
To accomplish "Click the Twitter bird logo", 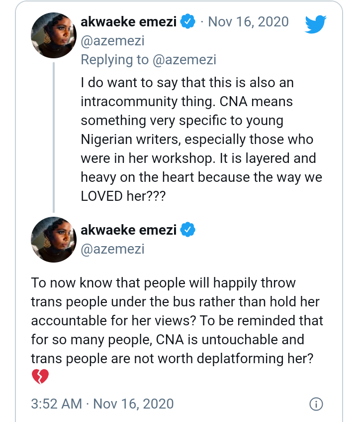I will coord(316,24).
